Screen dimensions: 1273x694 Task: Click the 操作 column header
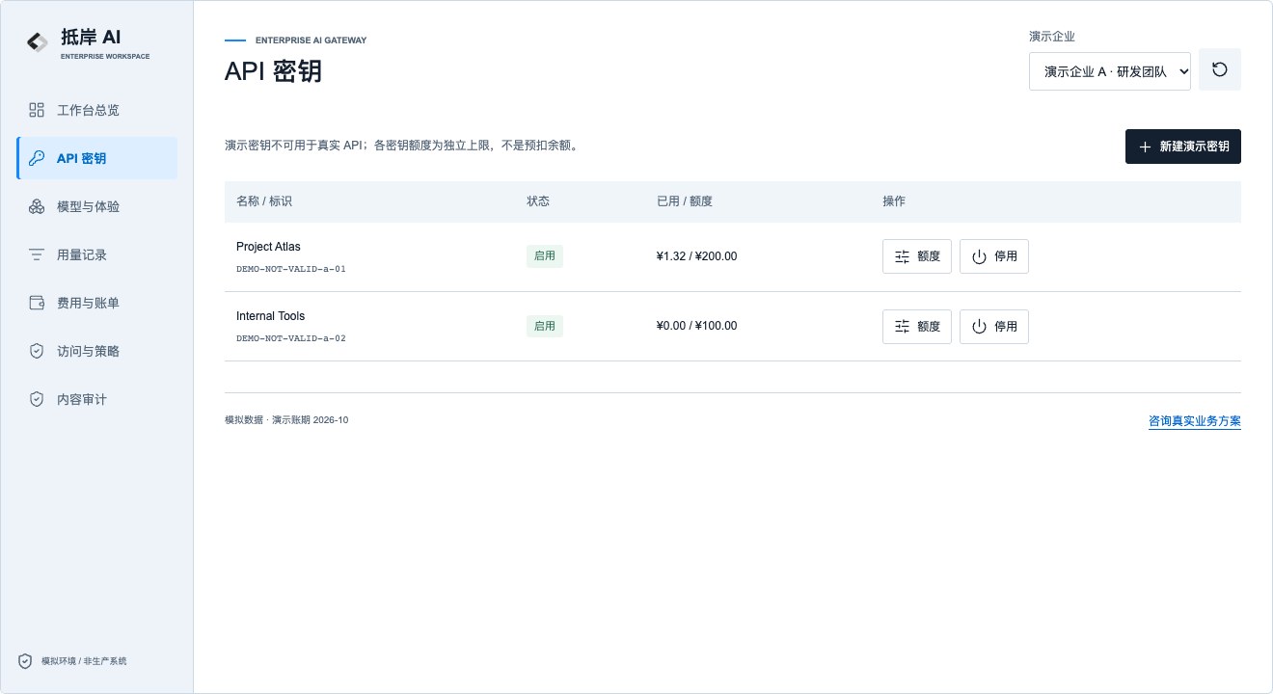(894, 201)
